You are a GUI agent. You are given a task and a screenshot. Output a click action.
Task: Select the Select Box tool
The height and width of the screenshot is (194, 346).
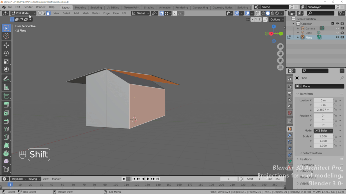[x=6, y=28]
